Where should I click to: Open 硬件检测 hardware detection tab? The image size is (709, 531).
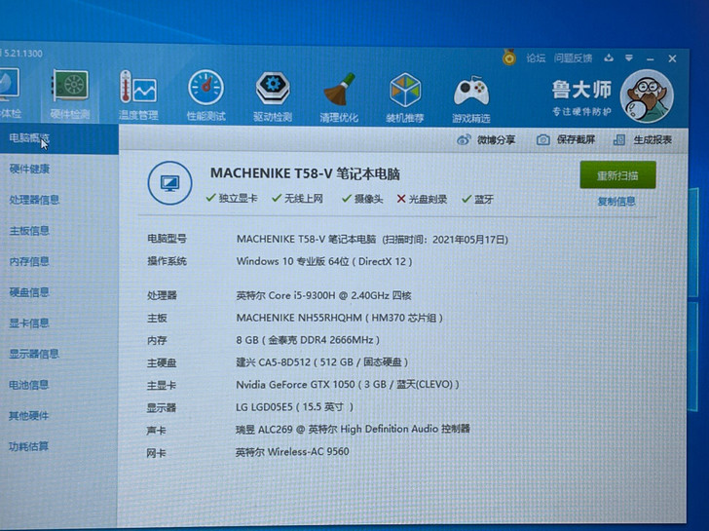tap(70, 95)
